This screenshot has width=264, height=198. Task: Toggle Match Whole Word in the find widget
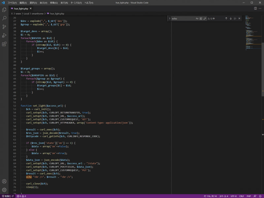click(201, 19)
